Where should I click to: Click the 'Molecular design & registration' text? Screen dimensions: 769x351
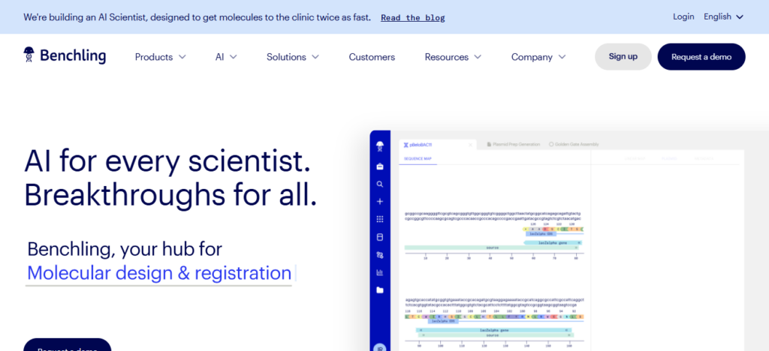pyautogui.click(x=159, y=273)
